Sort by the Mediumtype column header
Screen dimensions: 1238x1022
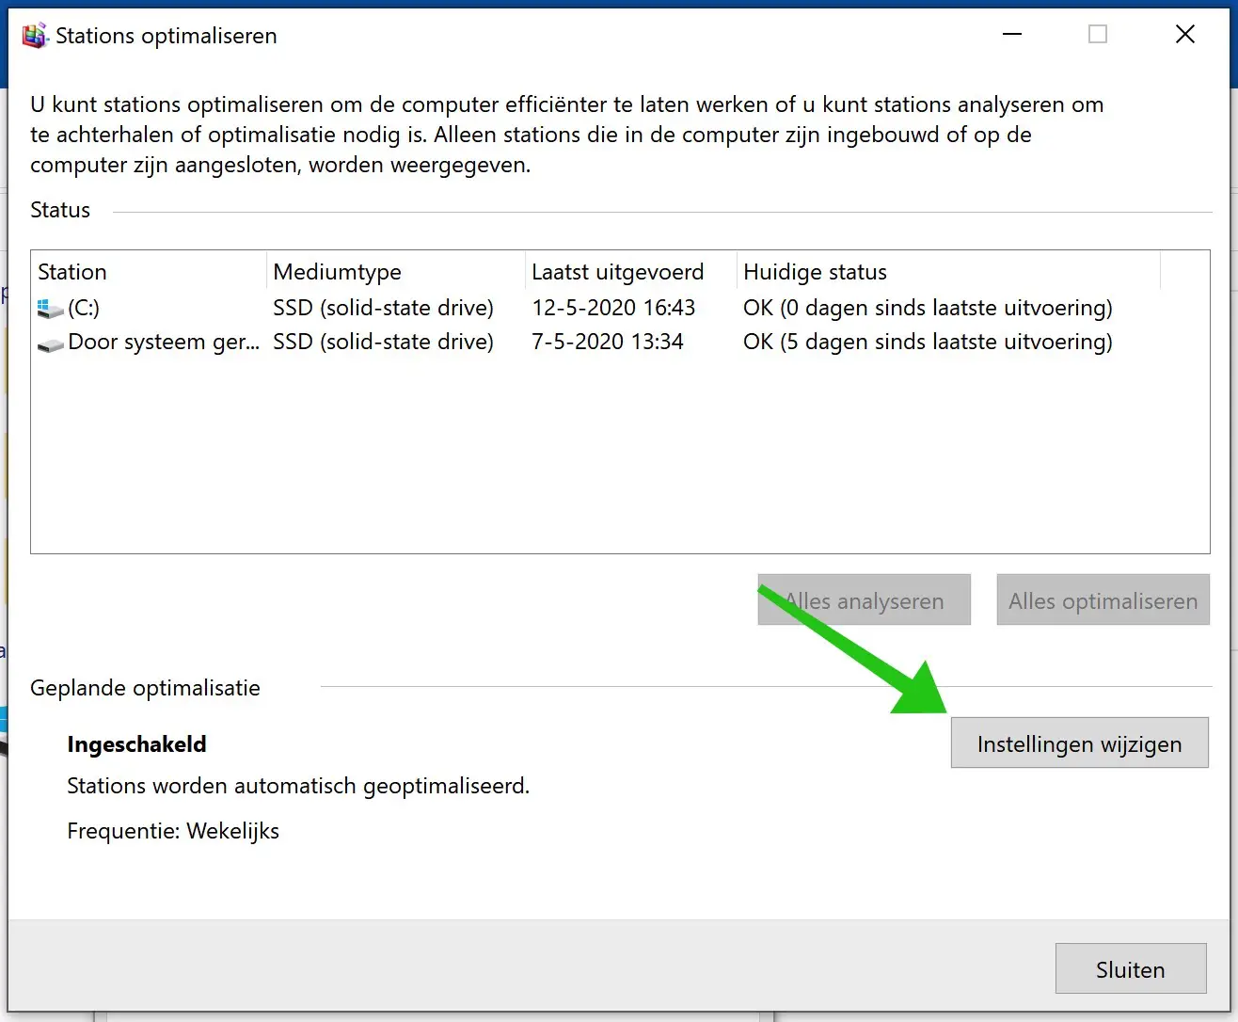[x=396, y=272]
